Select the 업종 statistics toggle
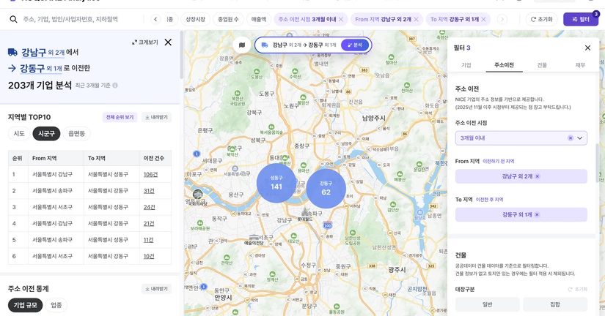Image resolution: width=605 pixels, height=316 pixels. point(56,305)
